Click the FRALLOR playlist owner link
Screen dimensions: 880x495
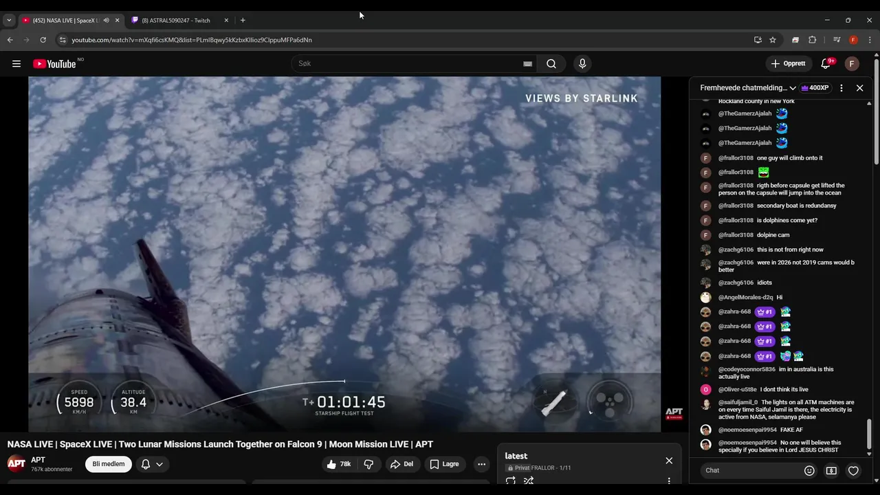point(542,468)
